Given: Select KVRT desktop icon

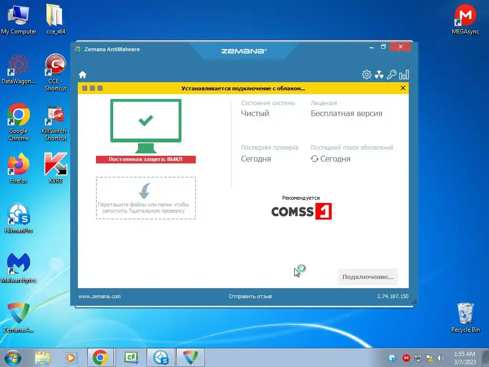Looking at the screenshot, I should click(x=55, y=168).
